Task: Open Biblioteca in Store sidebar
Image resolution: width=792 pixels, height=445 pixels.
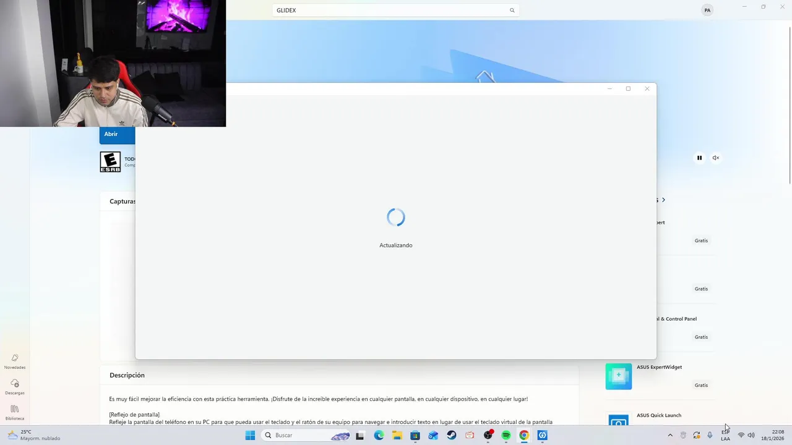Action: point(15,413)
